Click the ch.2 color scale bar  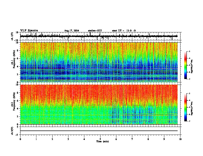click(185, 107)
